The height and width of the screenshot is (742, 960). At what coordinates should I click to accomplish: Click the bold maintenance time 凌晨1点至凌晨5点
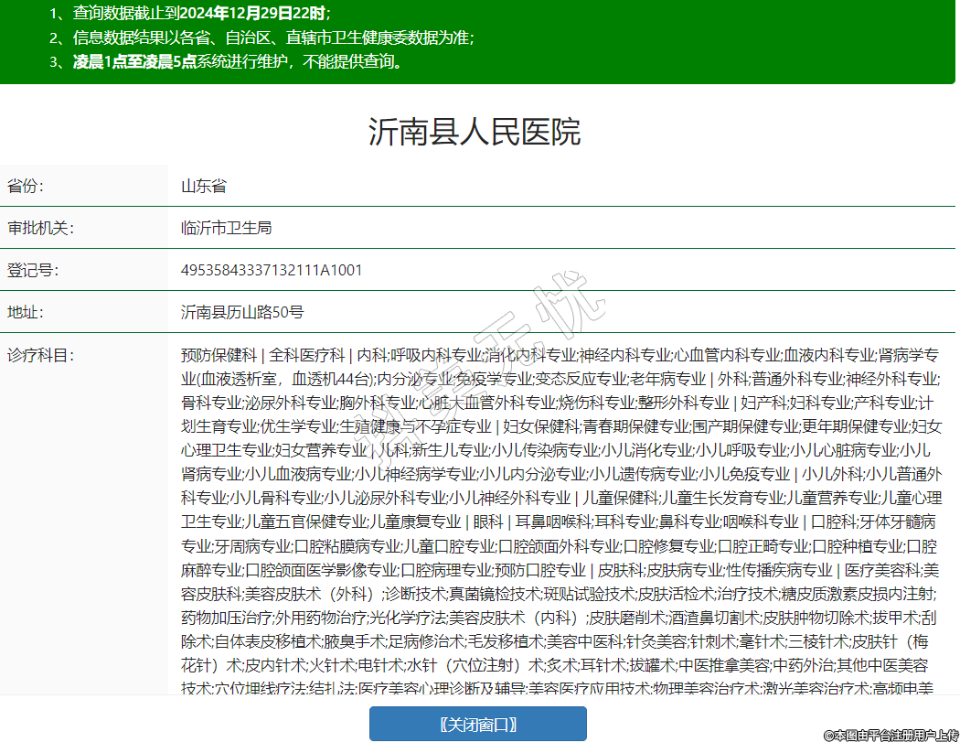pos(134,61)
